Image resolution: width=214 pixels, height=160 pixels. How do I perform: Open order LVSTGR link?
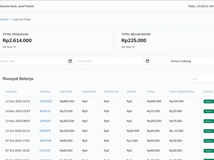coord(45,151)
